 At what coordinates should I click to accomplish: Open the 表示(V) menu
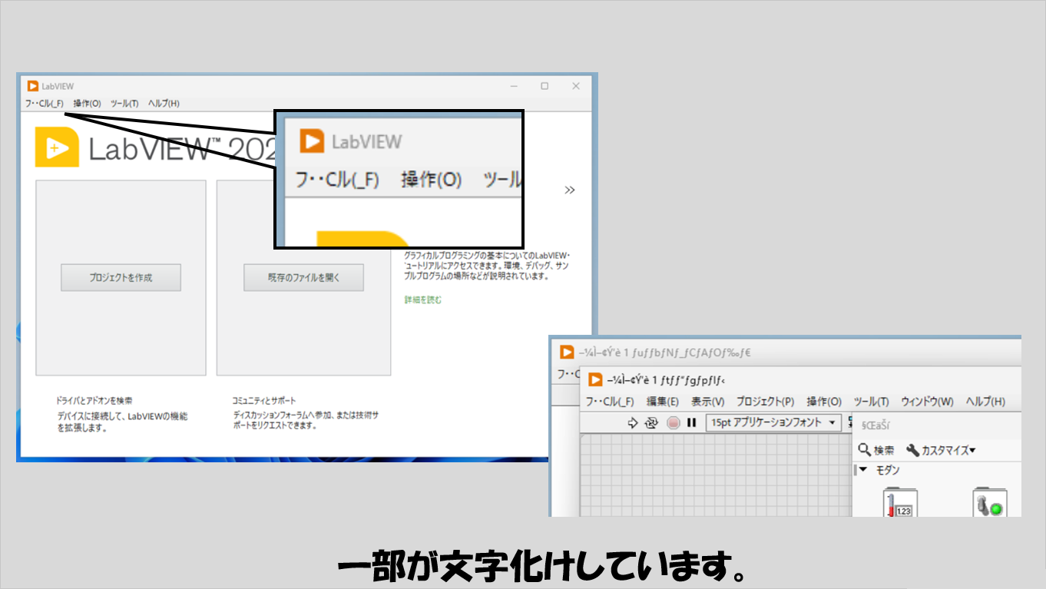point(707,402)
